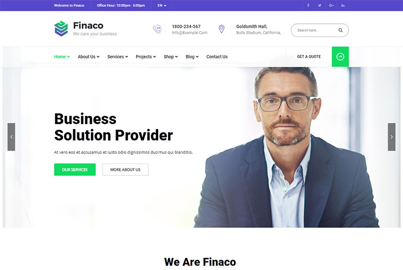Image resolution: width=403 pixels, height=270 pixels.
Task: Click the location pin icon
Action: pos(221,29)
